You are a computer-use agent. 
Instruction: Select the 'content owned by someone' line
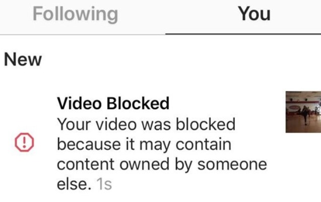point(162,165)
